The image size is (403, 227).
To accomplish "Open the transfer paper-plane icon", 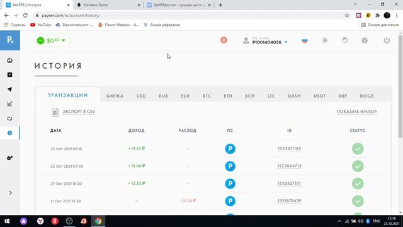I will tap(10, 90).
